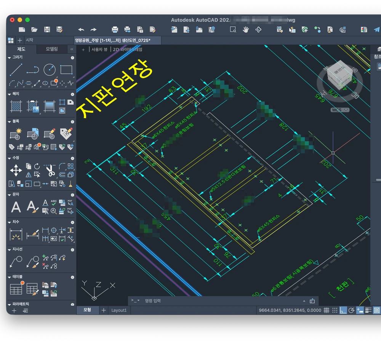Select the 모형 model tab
381x343 pixels.
pyautogui.click(x=87, y=310)
